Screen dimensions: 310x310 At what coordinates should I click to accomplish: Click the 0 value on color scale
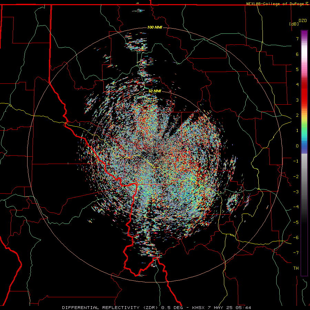pyautogui.click(x=297, y=146)
